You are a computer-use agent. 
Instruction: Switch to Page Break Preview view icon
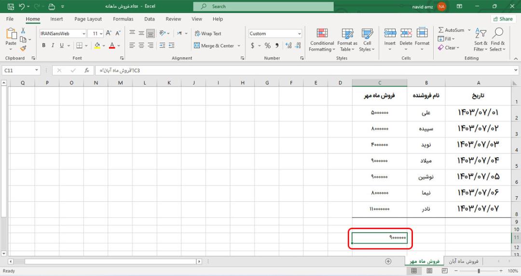point(445,271)
